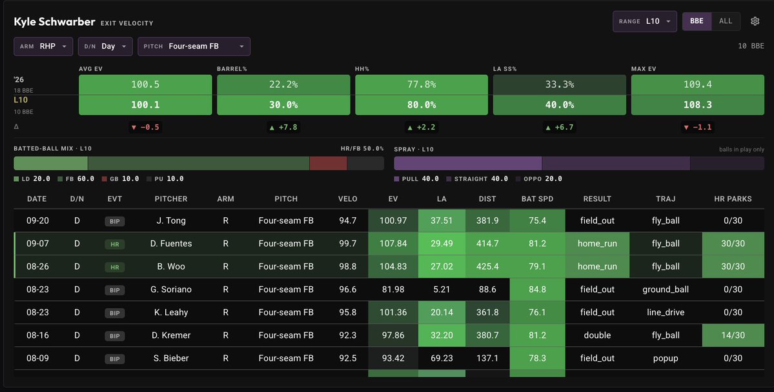Click the HR badge in D. Fuentes row

[114, 244]
